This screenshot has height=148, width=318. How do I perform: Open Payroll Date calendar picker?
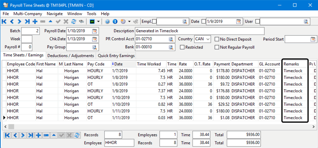click(95, 31)
